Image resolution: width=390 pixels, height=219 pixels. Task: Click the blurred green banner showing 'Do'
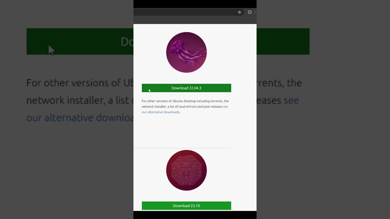pyautogui.click(x=80, y=42)
